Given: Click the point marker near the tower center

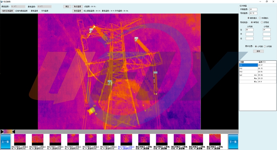Looking at the screenshot, I should point(110,83).
